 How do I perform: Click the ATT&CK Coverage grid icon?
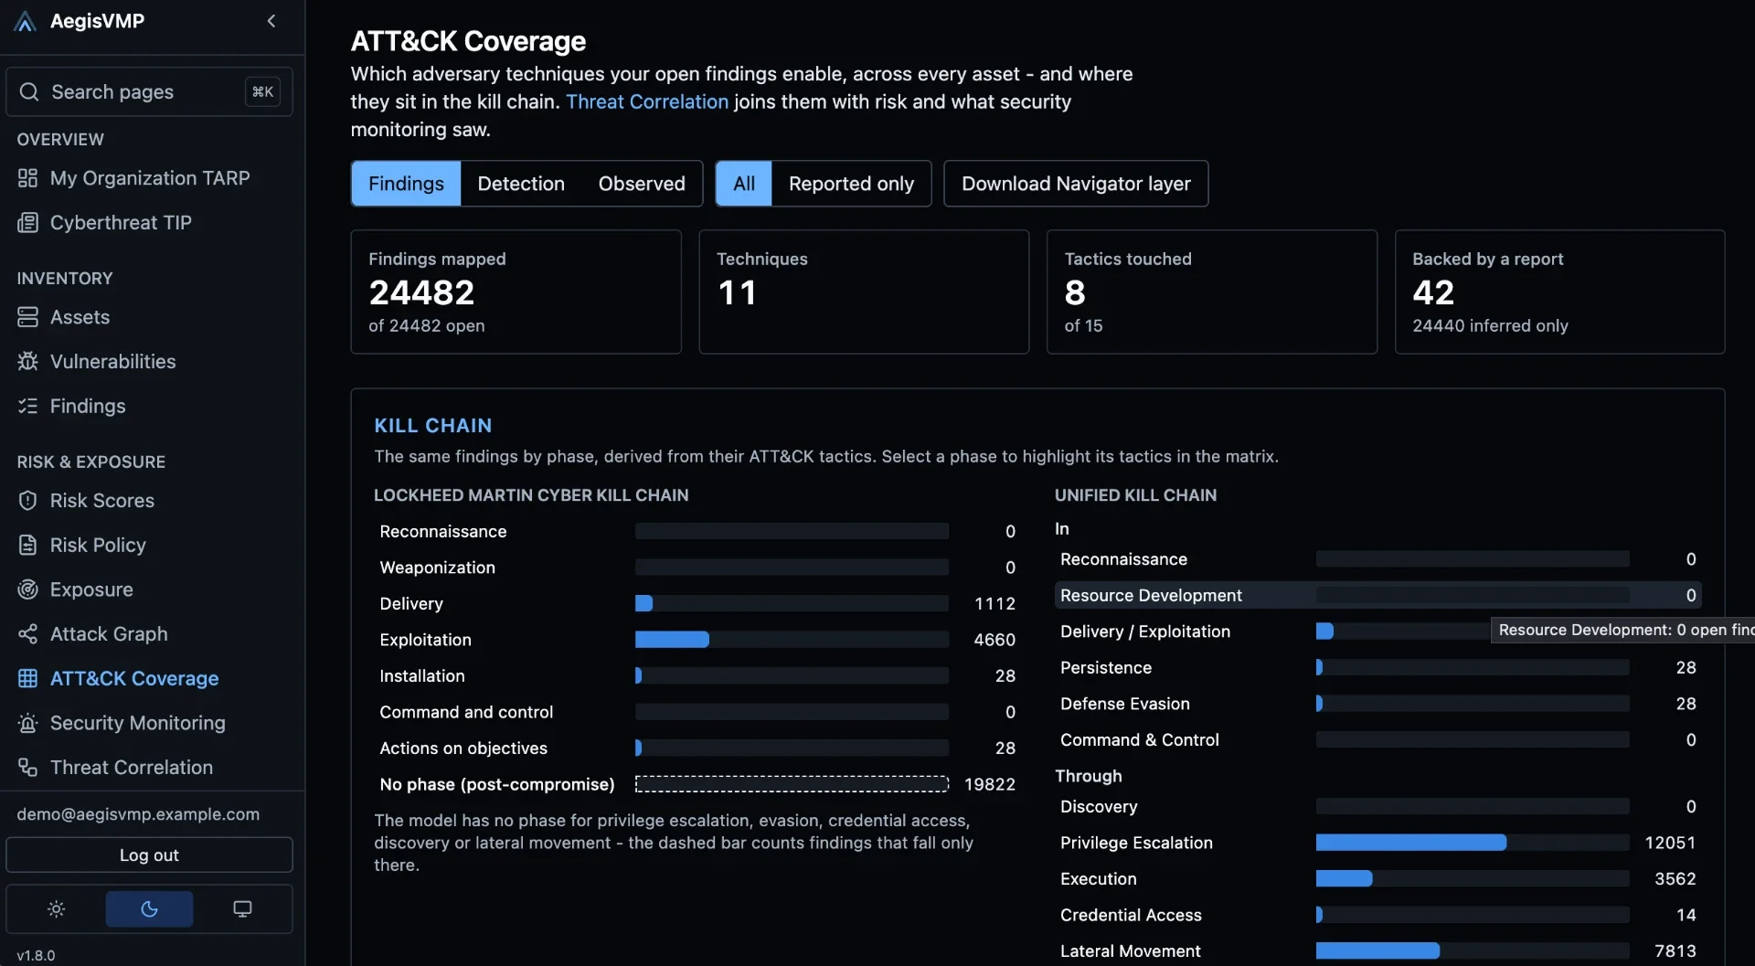click(x=27, y=678)
